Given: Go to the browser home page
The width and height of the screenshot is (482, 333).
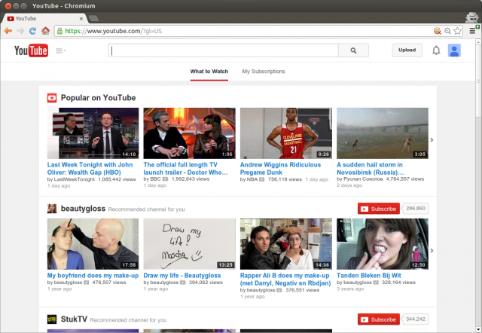Looking at the screenshot, I should (x=45, y=31).
